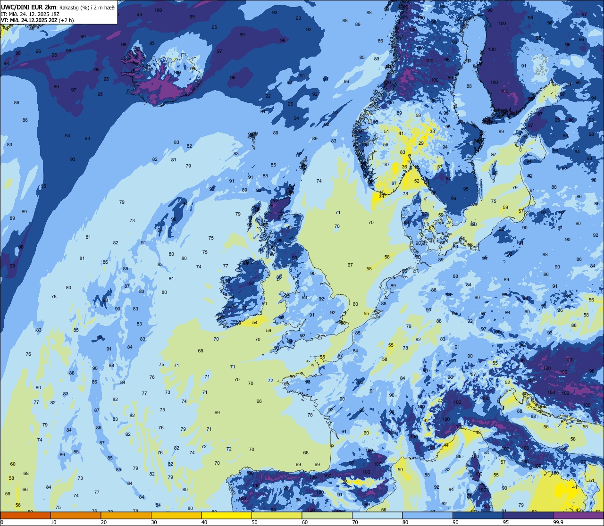
Task: Click the "Rakastig (%) í 2 m hæð" label
Action: pyautogui.click(x=87, y=8)
